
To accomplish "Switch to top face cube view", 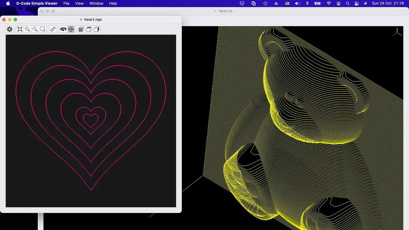I will [89, 29].
